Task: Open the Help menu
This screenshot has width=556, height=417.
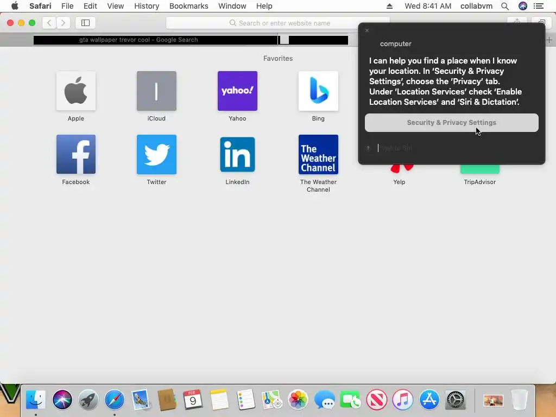Action: pos(264,6)
